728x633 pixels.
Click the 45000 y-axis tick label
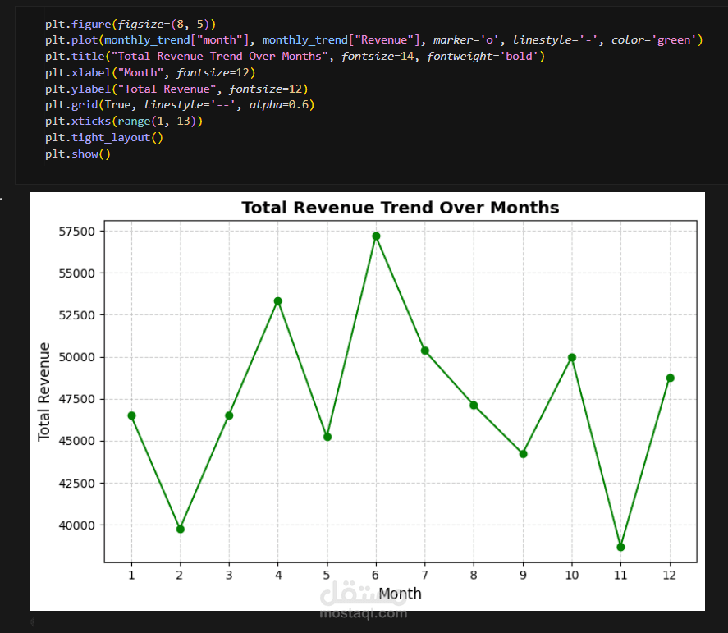point(76,441)
